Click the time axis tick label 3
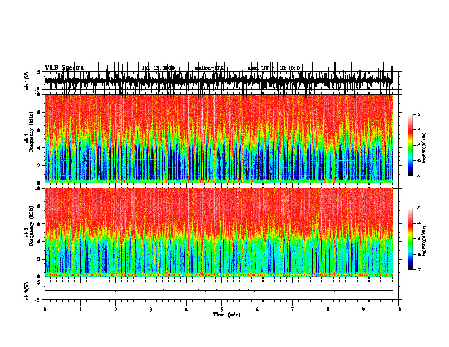The width and height of the screenshot is (449, 347). [151, 310]
